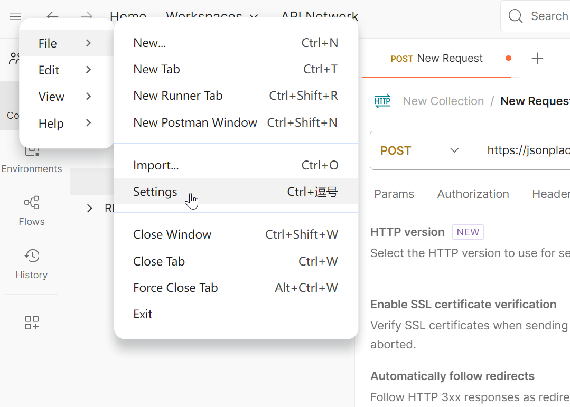Open the View submenu
570x407 pixels.
point(66,96)
